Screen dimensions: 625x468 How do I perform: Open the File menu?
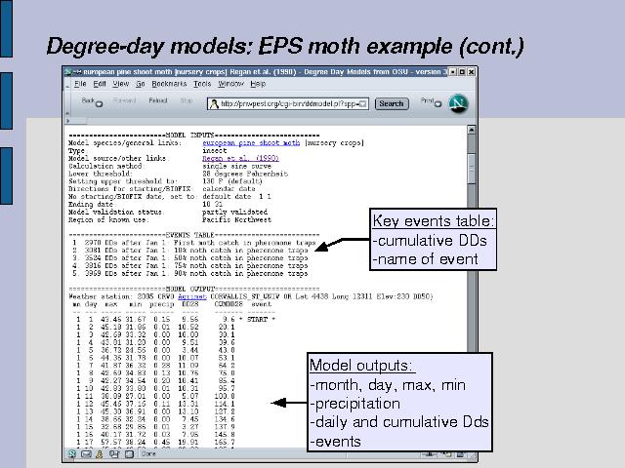tap(81, 85)
